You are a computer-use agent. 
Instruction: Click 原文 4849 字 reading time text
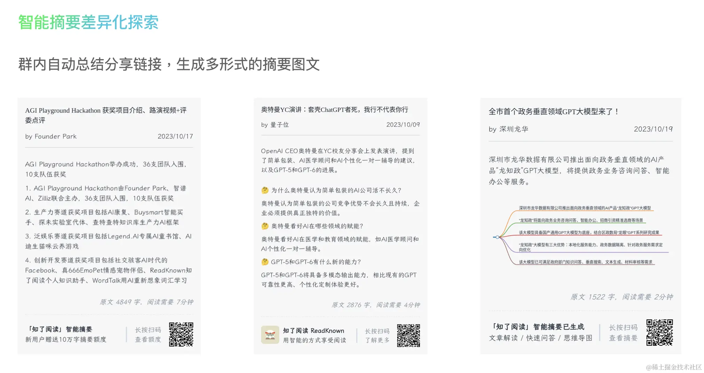point(146,302)
